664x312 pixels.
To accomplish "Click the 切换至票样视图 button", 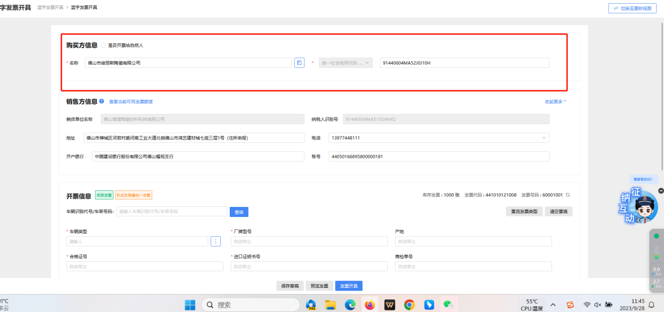I will click(x=632, y=8).
